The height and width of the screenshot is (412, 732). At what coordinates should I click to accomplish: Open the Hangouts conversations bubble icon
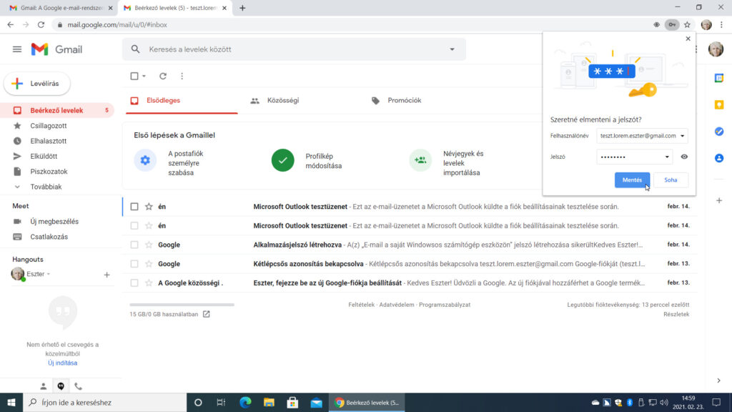point(61,386)
